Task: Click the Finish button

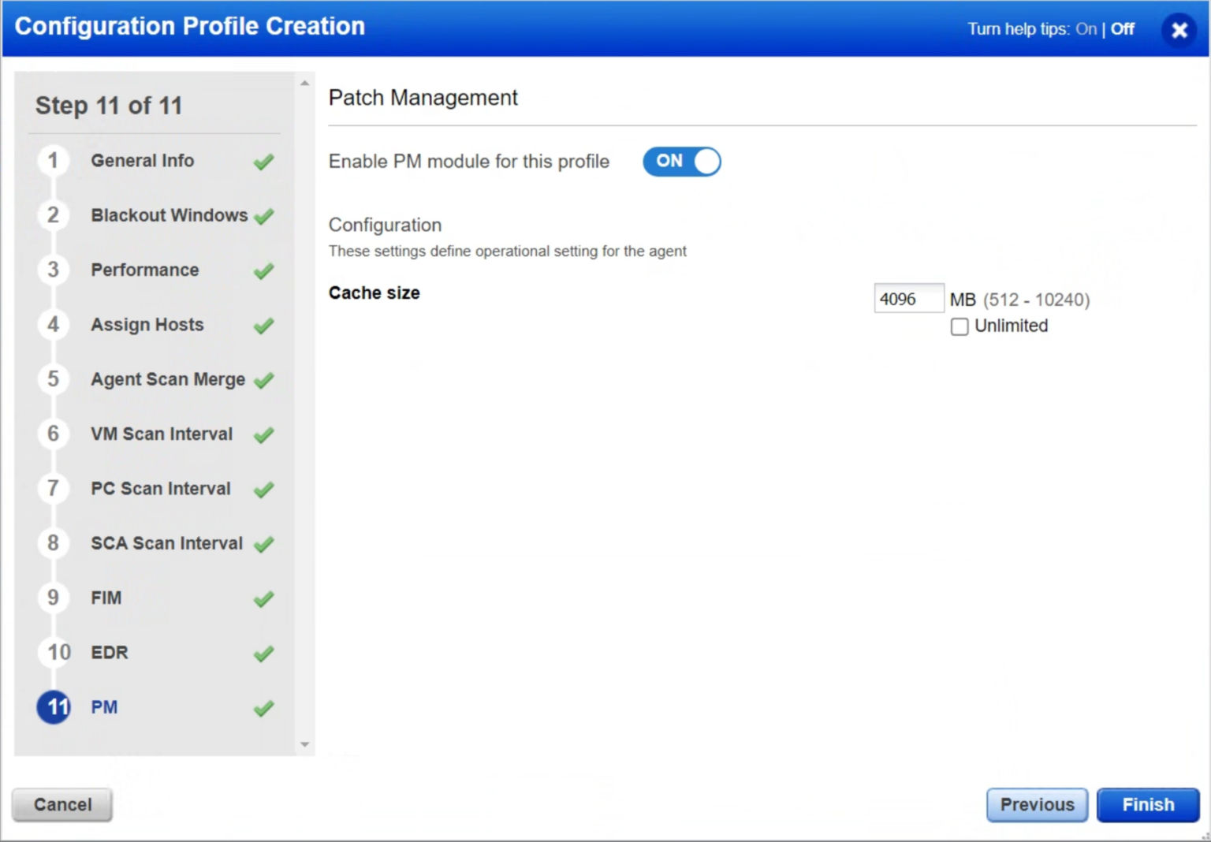Action: 1148,805
